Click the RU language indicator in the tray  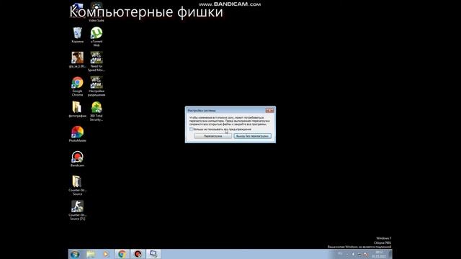coord(340,254)
